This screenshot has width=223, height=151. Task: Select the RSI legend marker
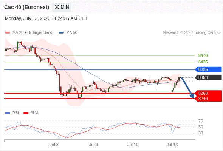[x=8, y=113]
